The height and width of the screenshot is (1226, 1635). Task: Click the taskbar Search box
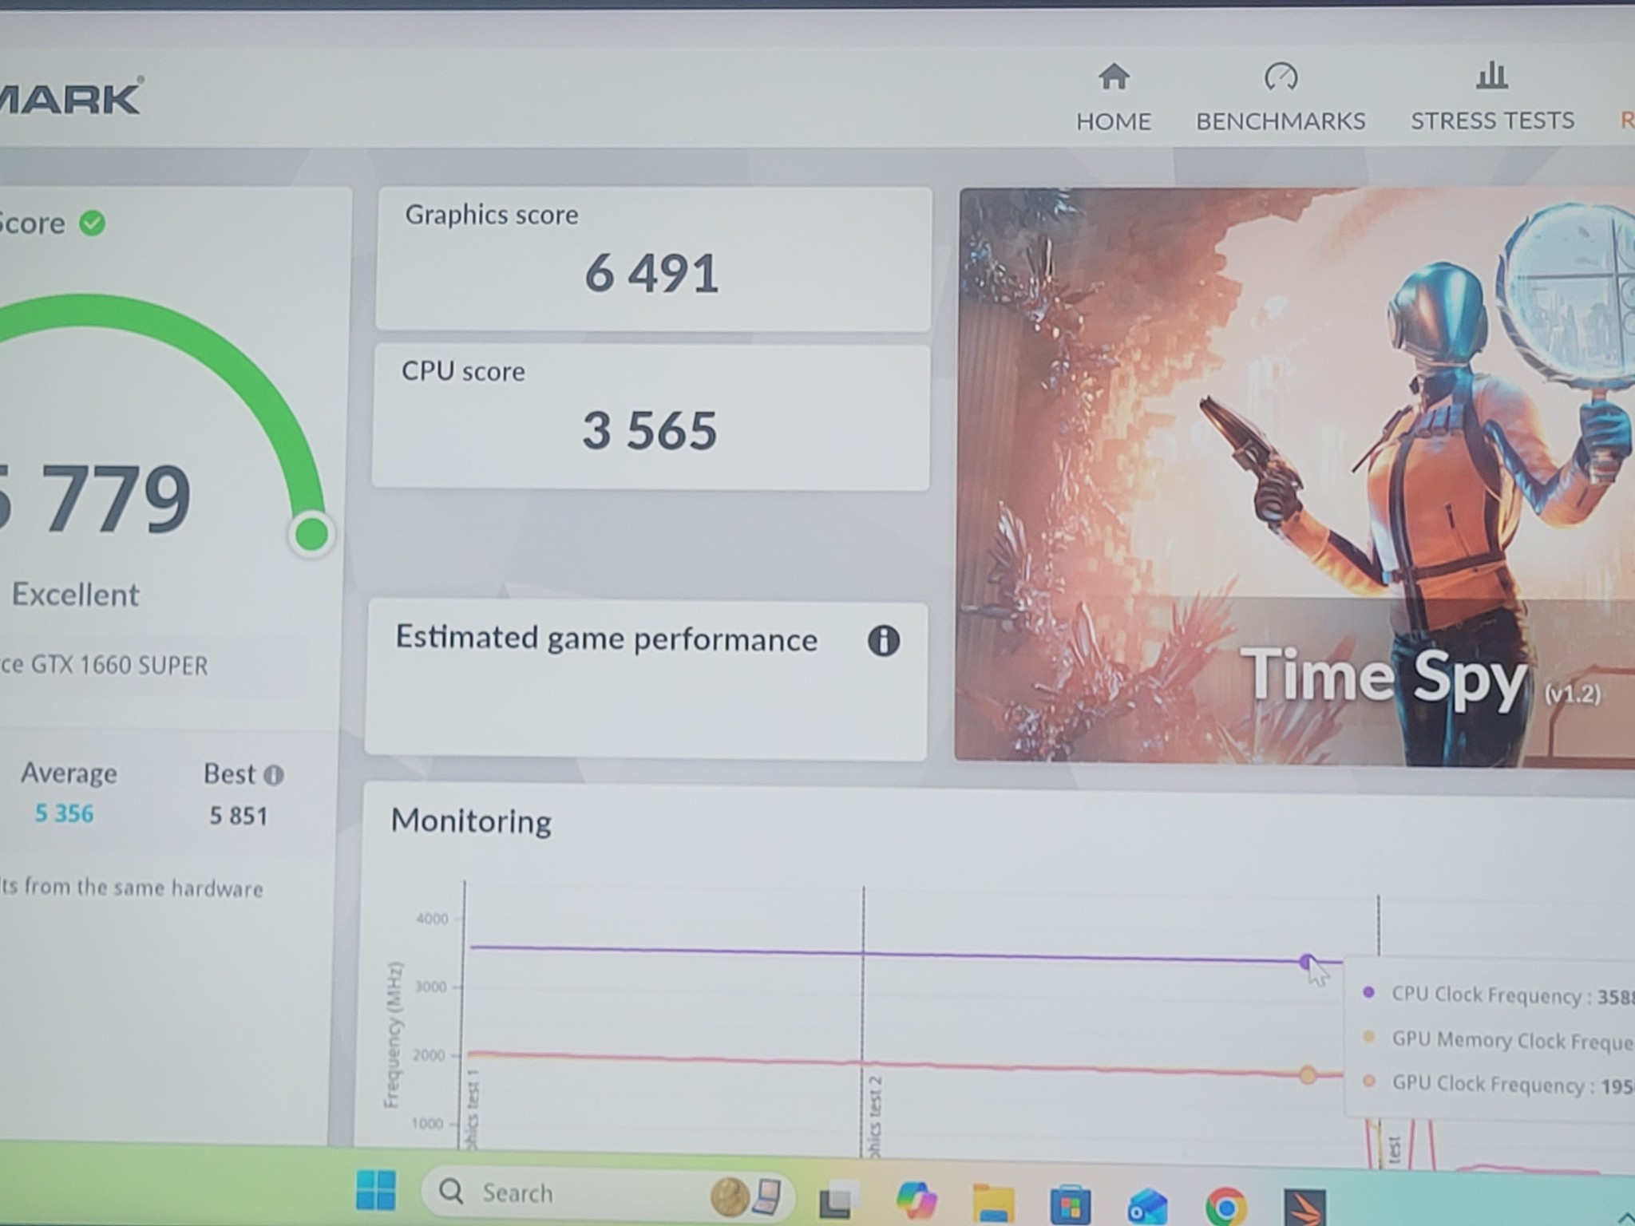pyautogui.click(x=607, y=1193)
